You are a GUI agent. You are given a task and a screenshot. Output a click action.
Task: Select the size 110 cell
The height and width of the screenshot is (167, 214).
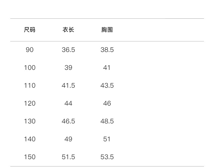(x=30, y=86)
